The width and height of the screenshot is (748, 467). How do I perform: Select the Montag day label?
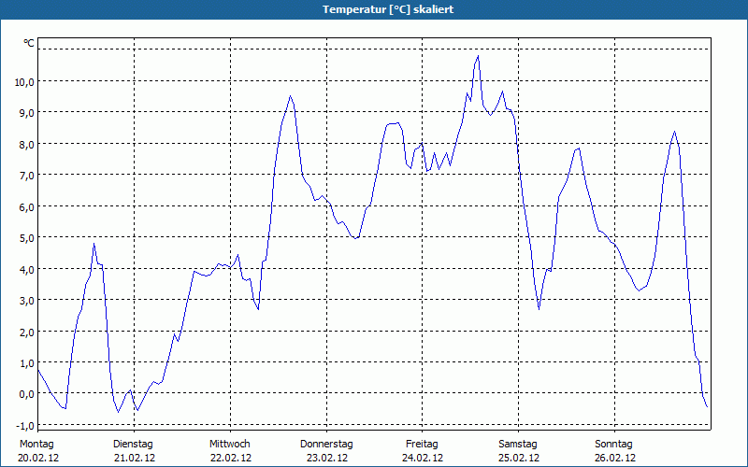coord(36,444)
